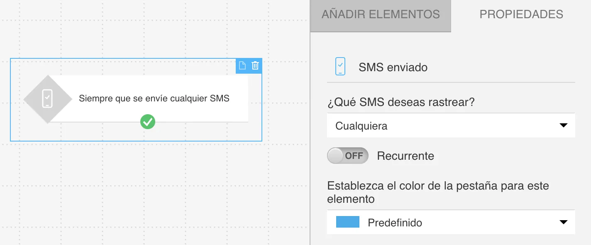Open the Cualquiera SMS dropdown

click(451, 125)
